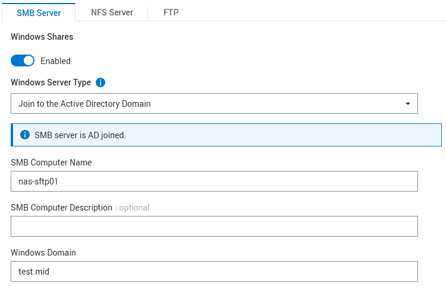Click the optional hint text
The image size is (446, 293).
(134, 208)
